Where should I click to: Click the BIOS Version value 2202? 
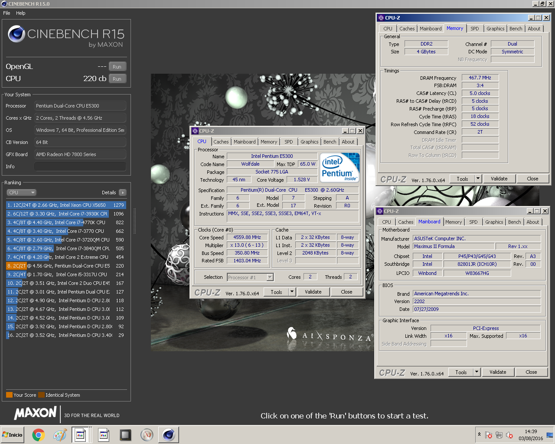pos(477,302)
